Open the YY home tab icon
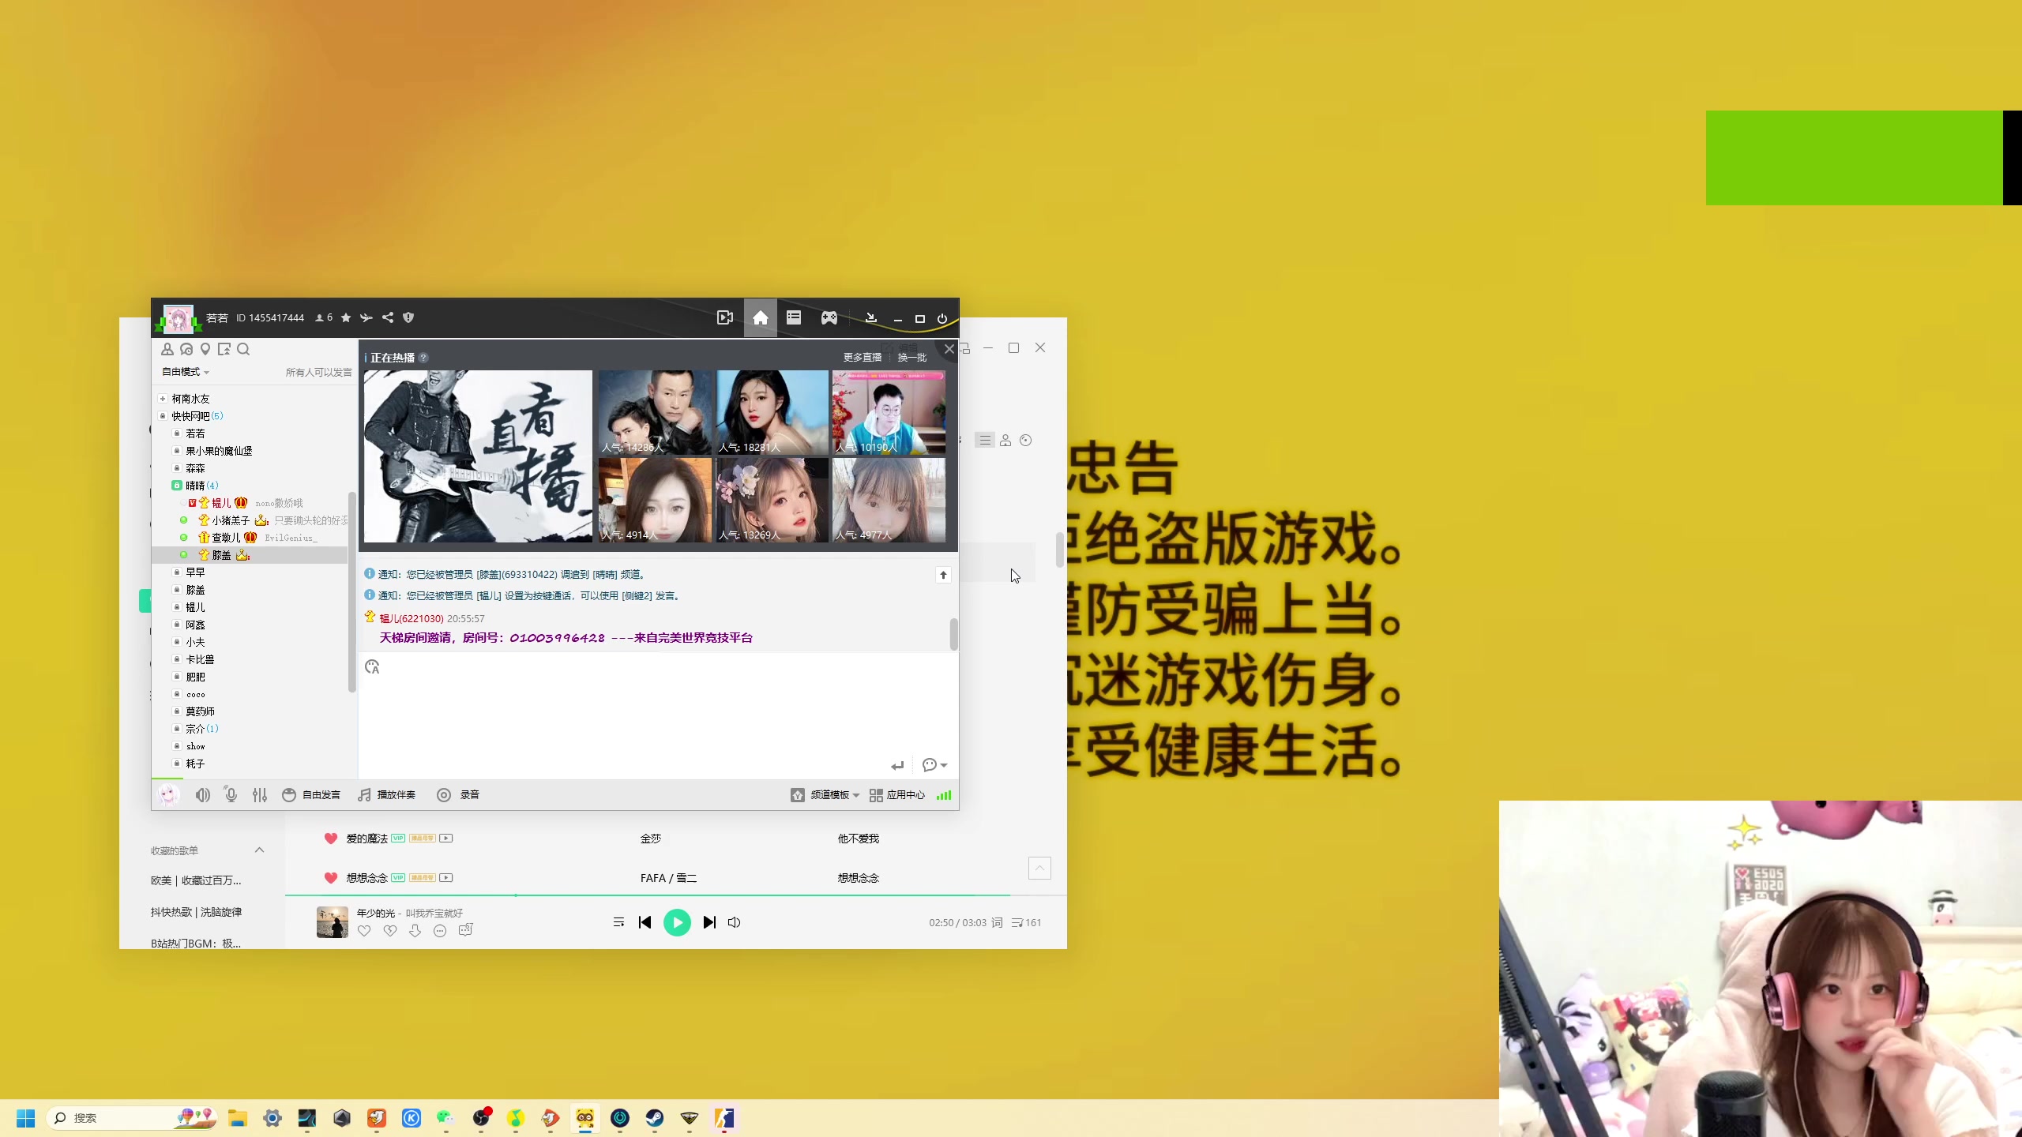Viewport: 2022px width, 1137px height. (x=760, y=317)
